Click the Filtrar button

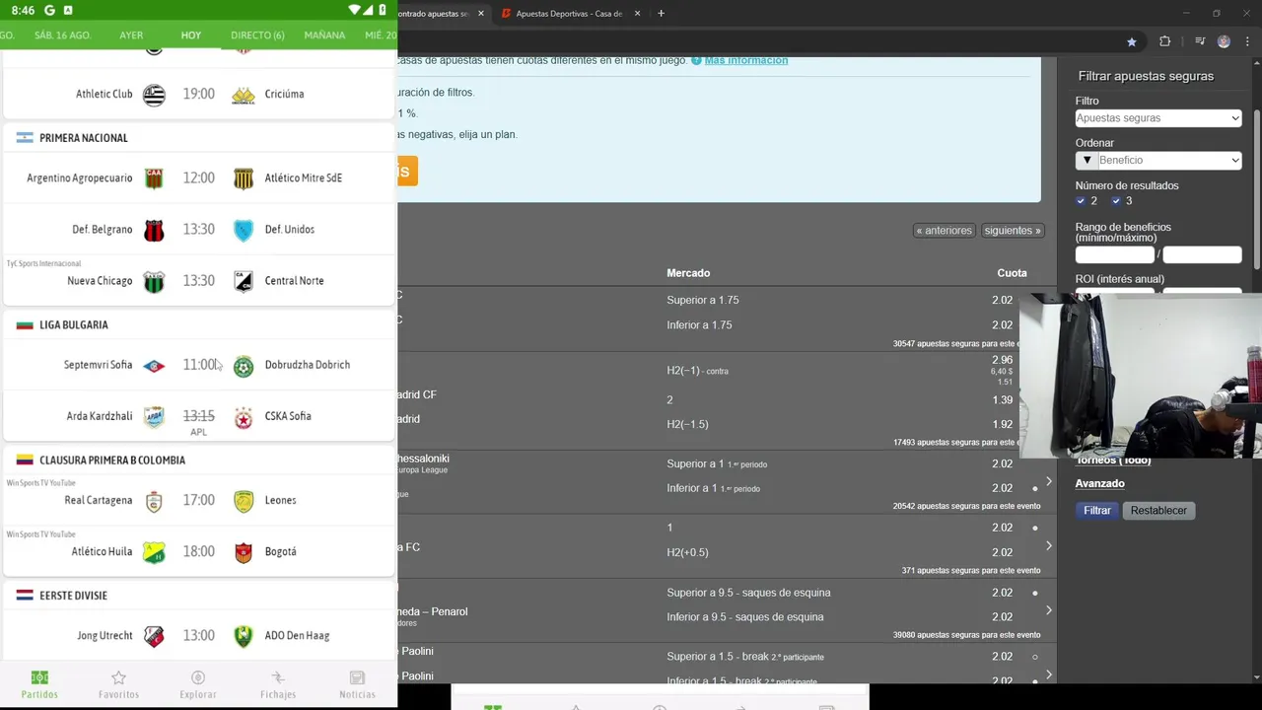pos(1097,511)
